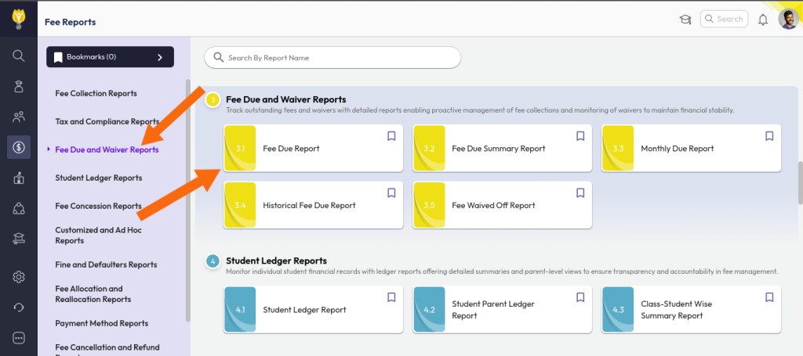Open the fee module dollar icon

[x=19, y=147]
